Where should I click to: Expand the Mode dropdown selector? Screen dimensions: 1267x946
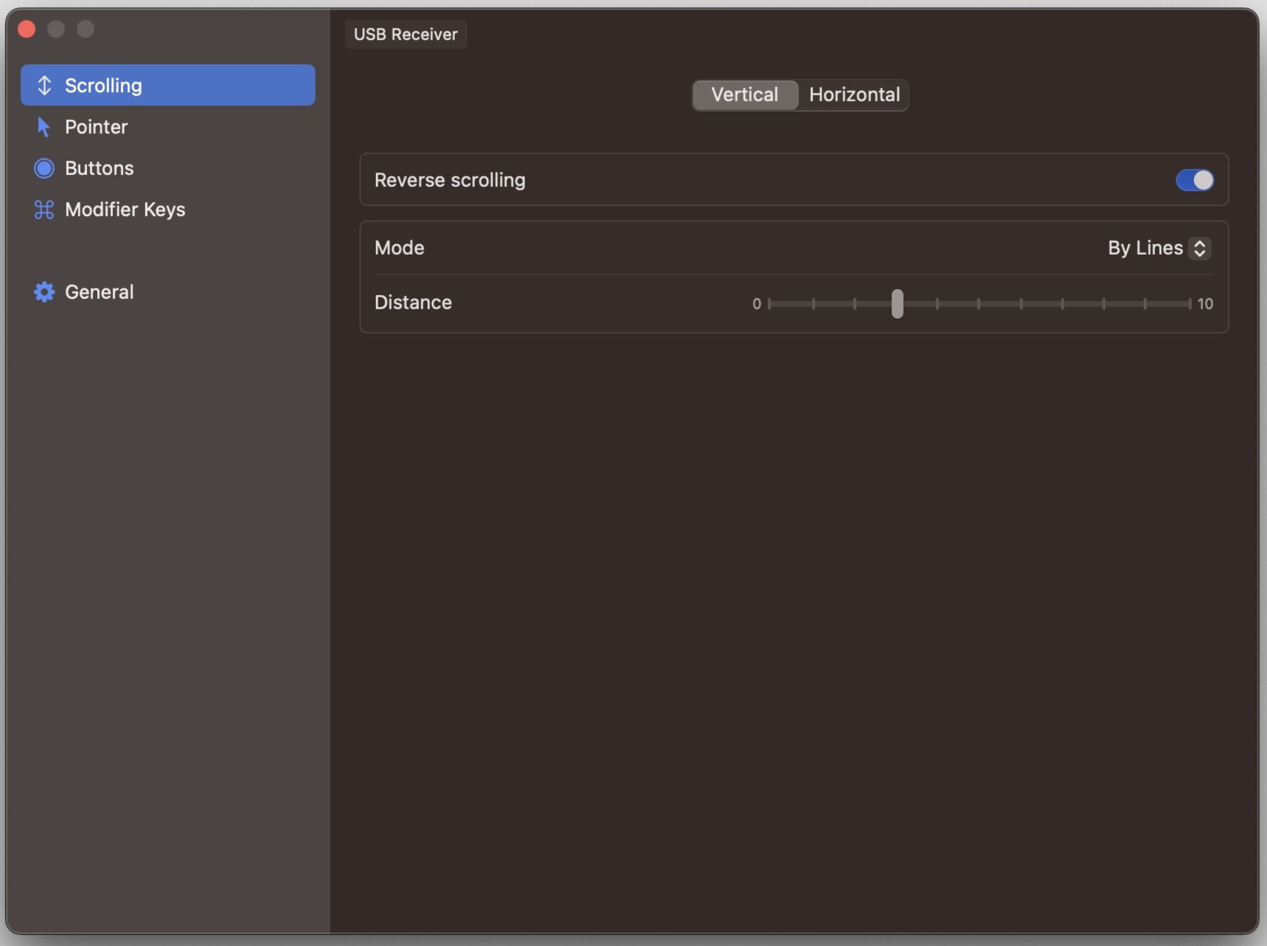tap(1156, 247)
